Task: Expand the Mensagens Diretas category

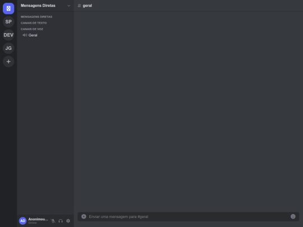Action: tap(36, 17)
